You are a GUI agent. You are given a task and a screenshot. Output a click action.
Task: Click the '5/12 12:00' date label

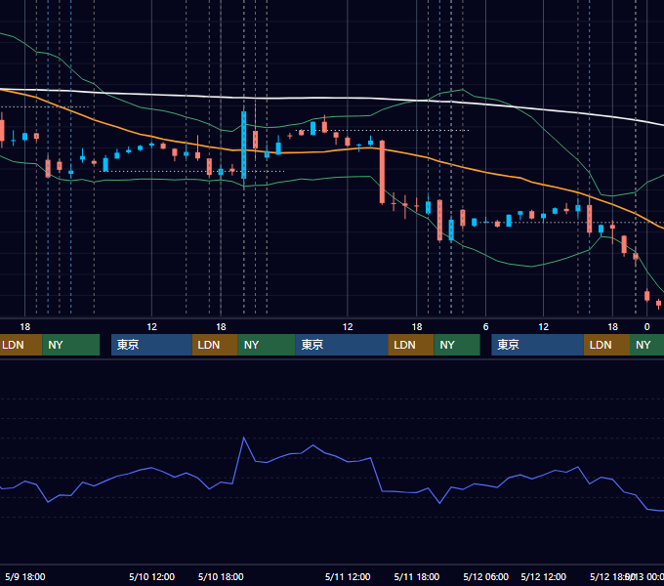pos(543,577)
